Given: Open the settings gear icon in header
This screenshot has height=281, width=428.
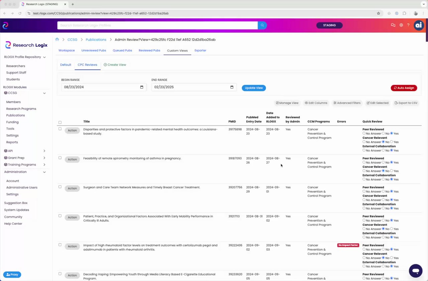Looking at the screenshot, I should (401, 25).
